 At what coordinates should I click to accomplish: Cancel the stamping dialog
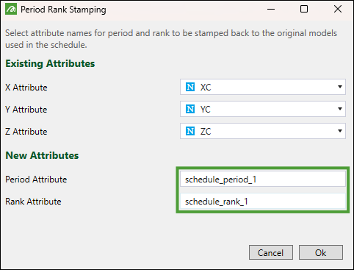tap(271, 252)
